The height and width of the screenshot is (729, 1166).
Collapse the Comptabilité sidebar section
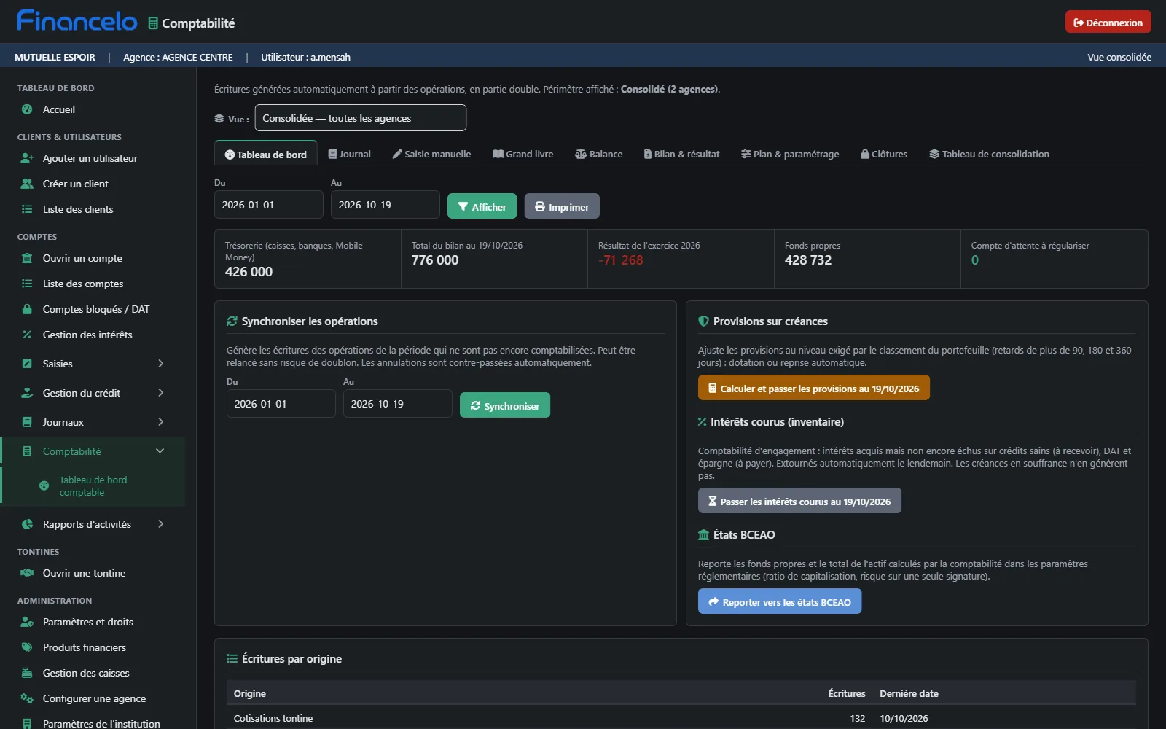(x=160, y=451)
